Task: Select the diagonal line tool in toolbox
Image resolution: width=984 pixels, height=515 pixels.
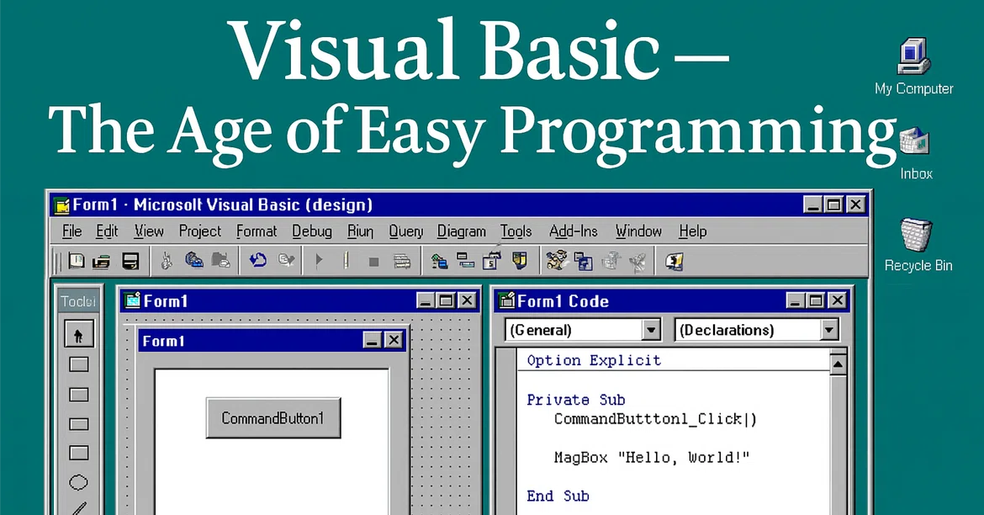Action: pyautogui.click(x=78, y=507)
